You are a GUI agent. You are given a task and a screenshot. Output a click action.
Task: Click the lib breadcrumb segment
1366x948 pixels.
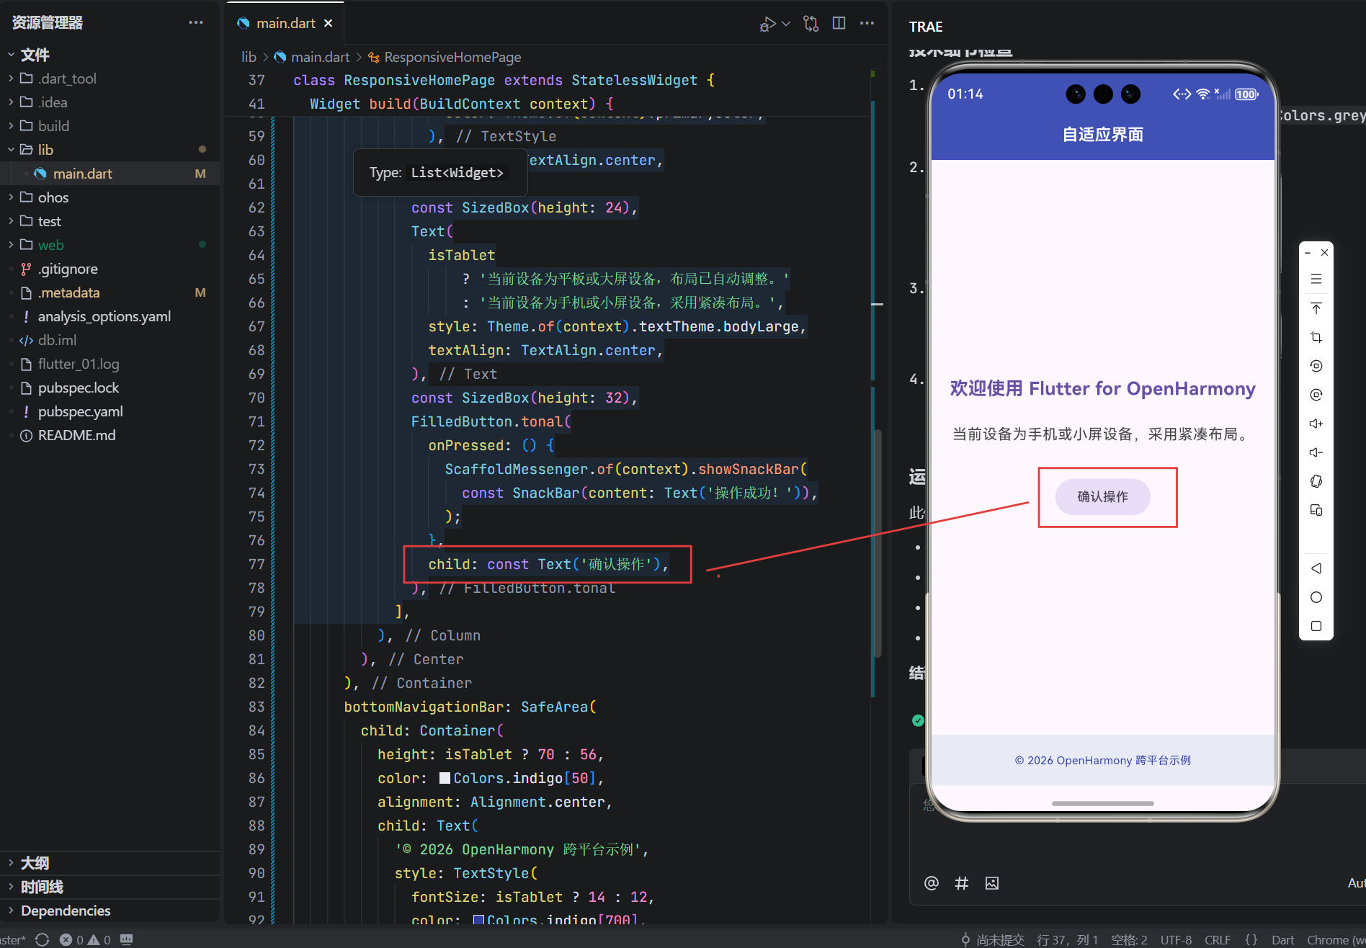(x=249, y=57)
